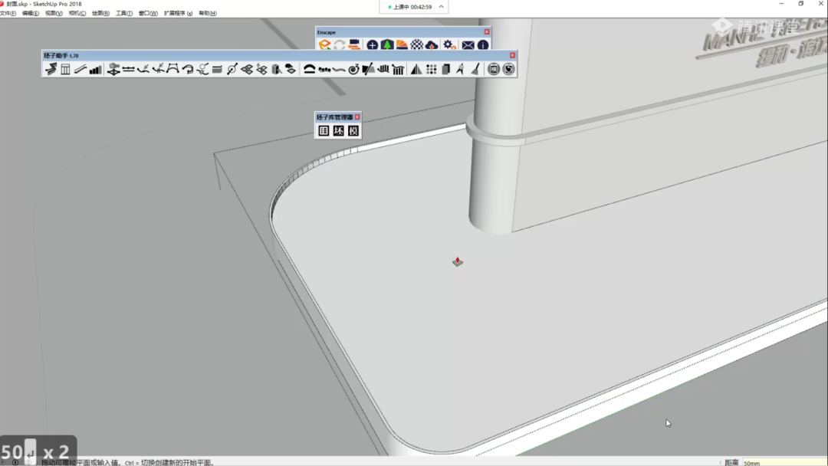Viewport: 828px width, 466px height.
Task: Open the 视图(V) menu
Action: click(54, 13)
